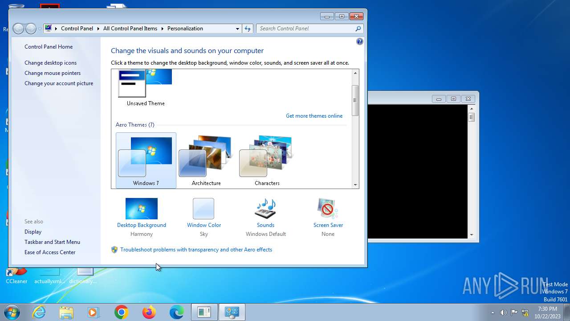Click theme list scroll up arrow

[x=355, y=73]
